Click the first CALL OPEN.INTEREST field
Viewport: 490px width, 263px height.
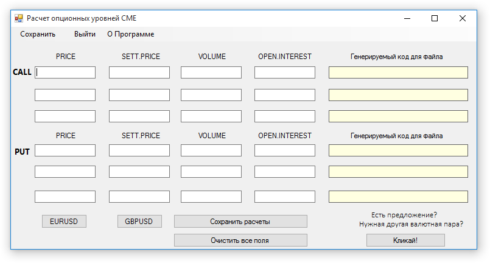tap(285, 72)
